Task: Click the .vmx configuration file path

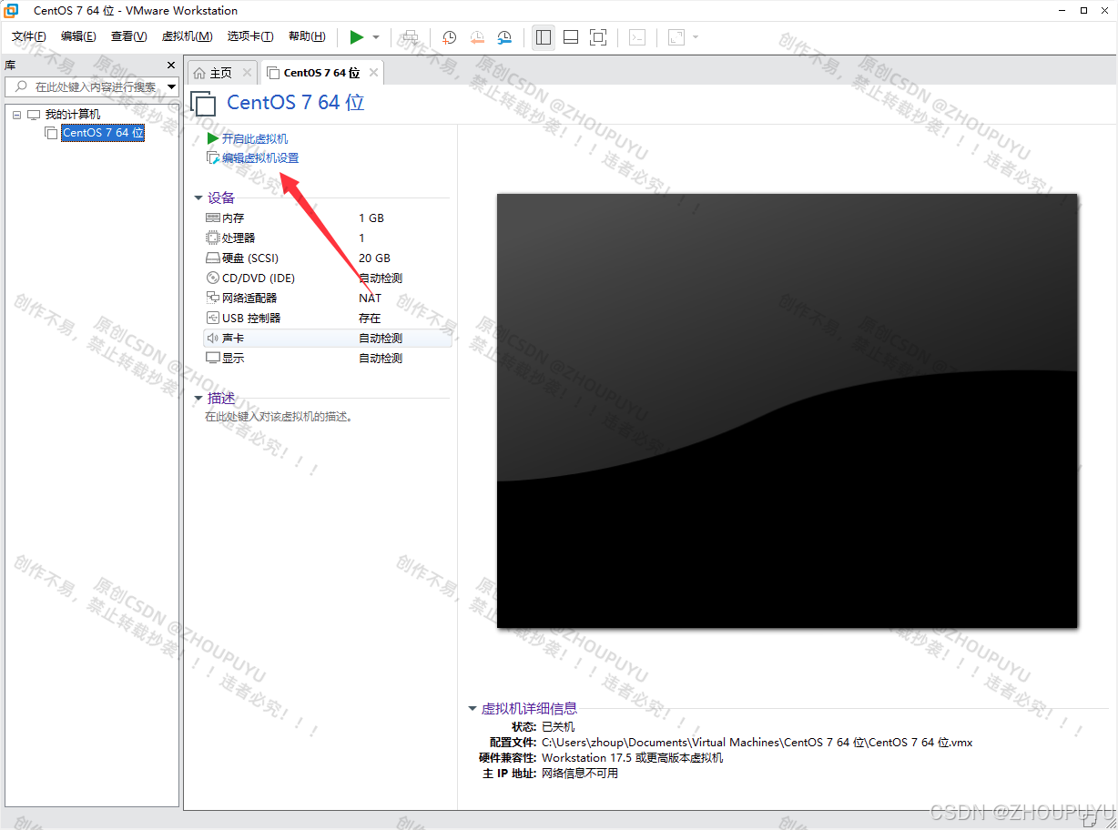Action: point(757,743)
